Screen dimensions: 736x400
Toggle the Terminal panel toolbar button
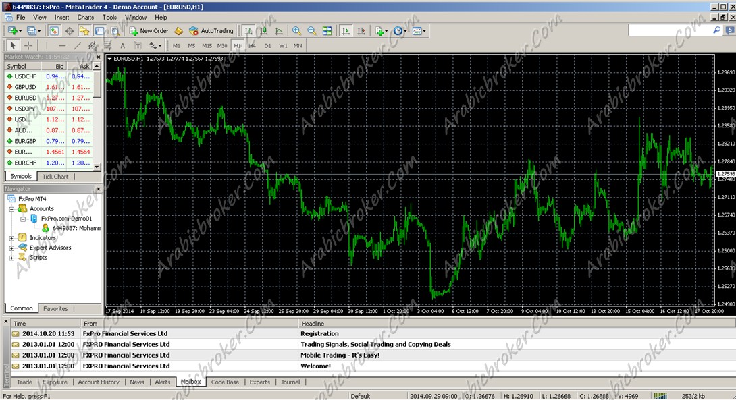(99, 31)
